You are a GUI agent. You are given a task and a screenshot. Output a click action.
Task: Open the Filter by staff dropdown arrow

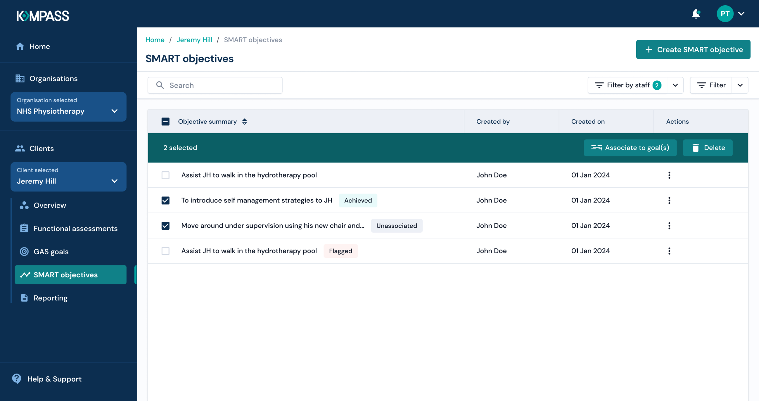[x=675, y=85]
